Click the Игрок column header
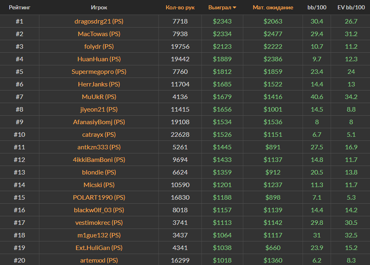The image size is (370, 265). (99, 8)
